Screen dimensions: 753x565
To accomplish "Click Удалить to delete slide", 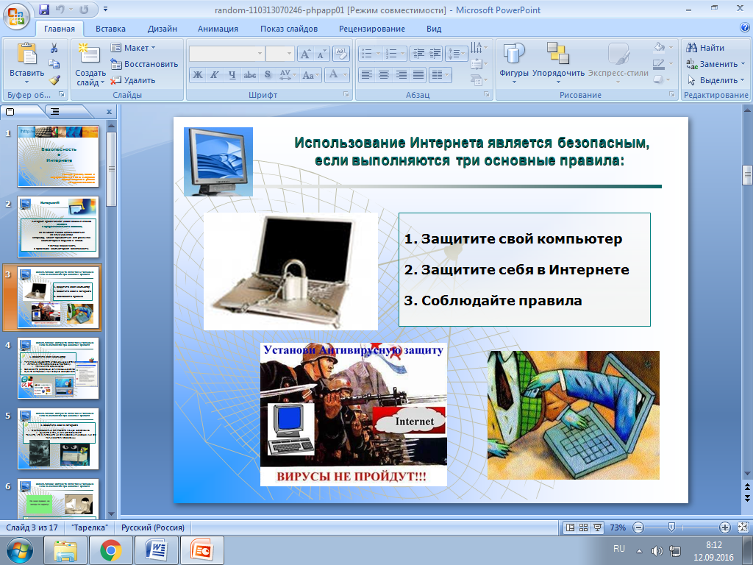I will pos(133,80).
